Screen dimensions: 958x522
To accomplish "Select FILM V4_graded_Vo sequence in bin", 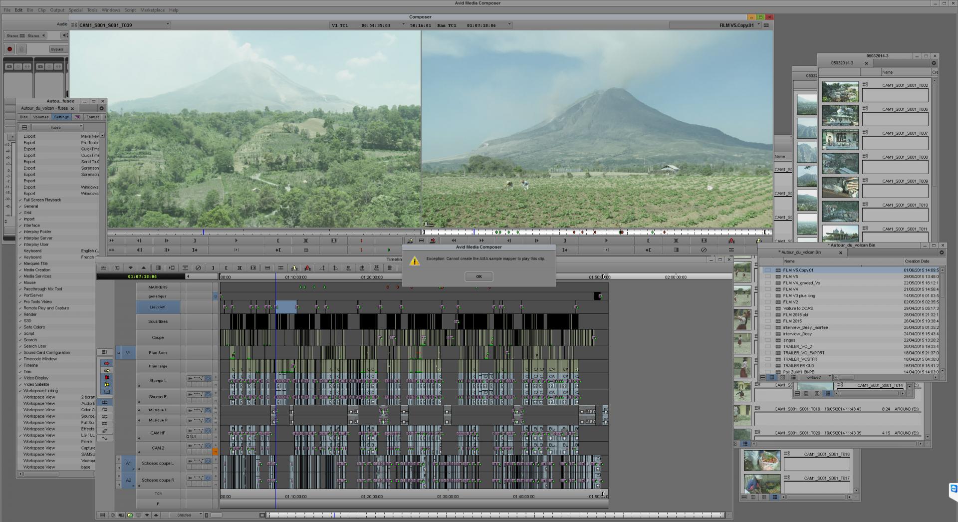I will point(801,283).
